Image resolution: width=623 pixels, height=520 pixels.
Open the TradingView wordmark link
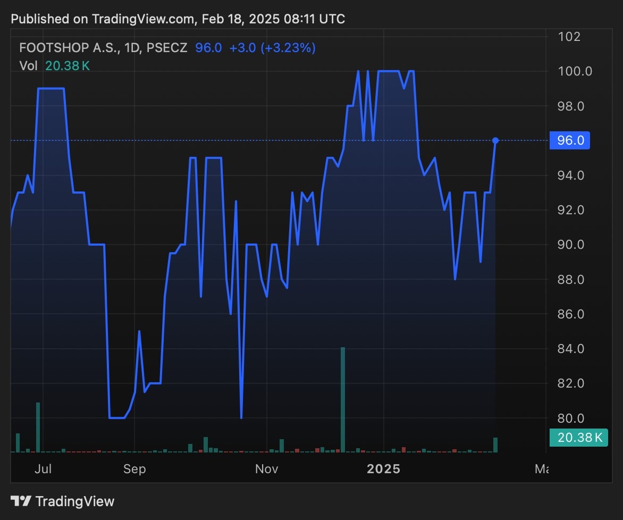(74, 501)
